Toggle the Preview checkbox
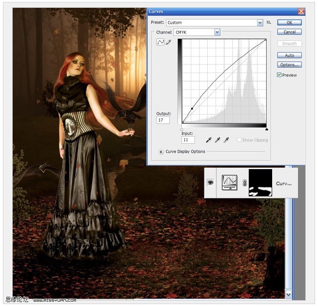 (279, 75)
